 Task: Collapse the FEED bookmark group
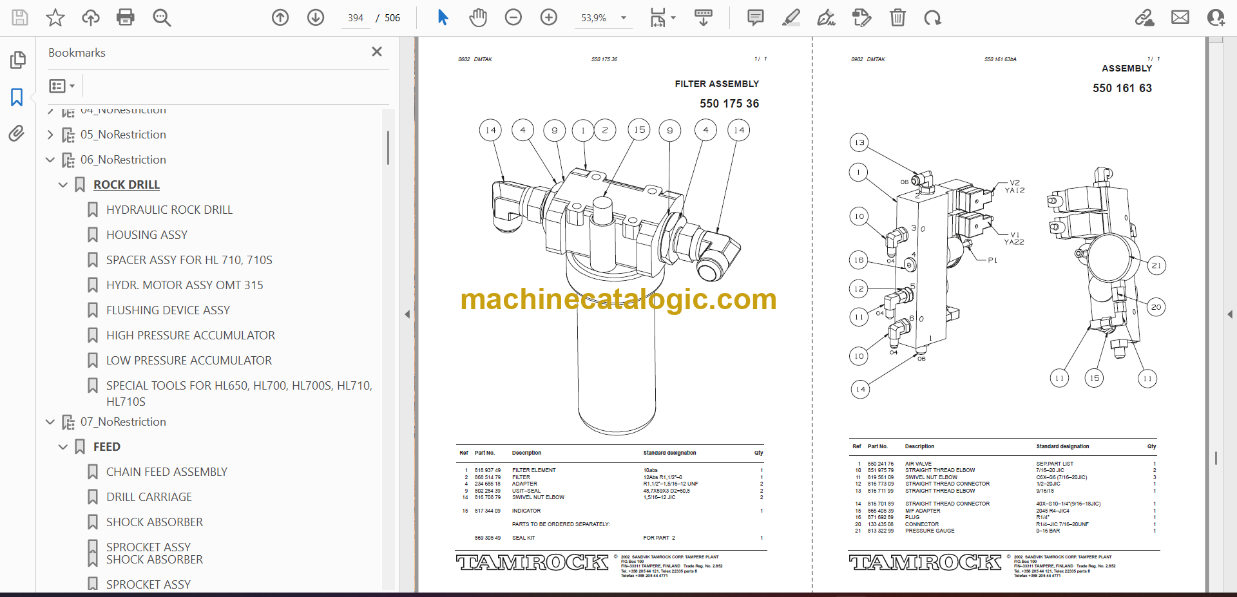pyautogui.click(x=63, y=447)
